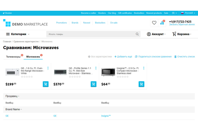The width and height of the screenshot is (198, 131).
Task: Open the wishlist heart icon
Action: (x=154, y=23)
